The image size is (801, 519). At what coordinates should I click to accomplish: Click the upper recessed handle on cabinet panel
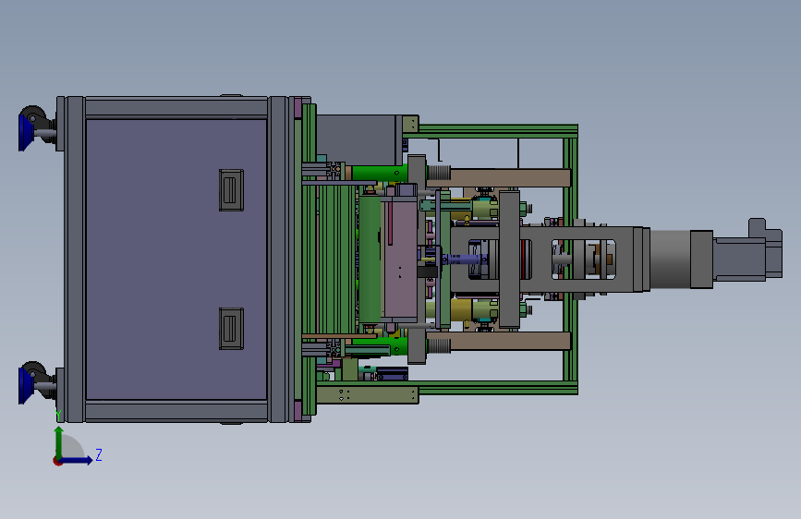[x=231, y=190]
